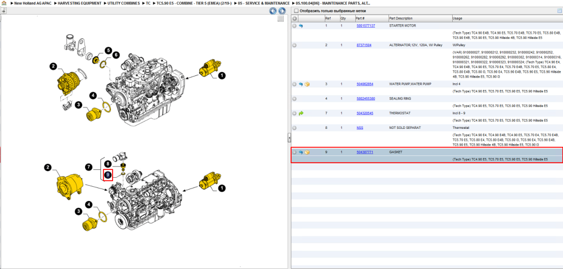Image resolution: width=563 pixels, height=269 pixels.
Task: Click the yellow box icon for GASKET
Action: [x=307, y=153]
